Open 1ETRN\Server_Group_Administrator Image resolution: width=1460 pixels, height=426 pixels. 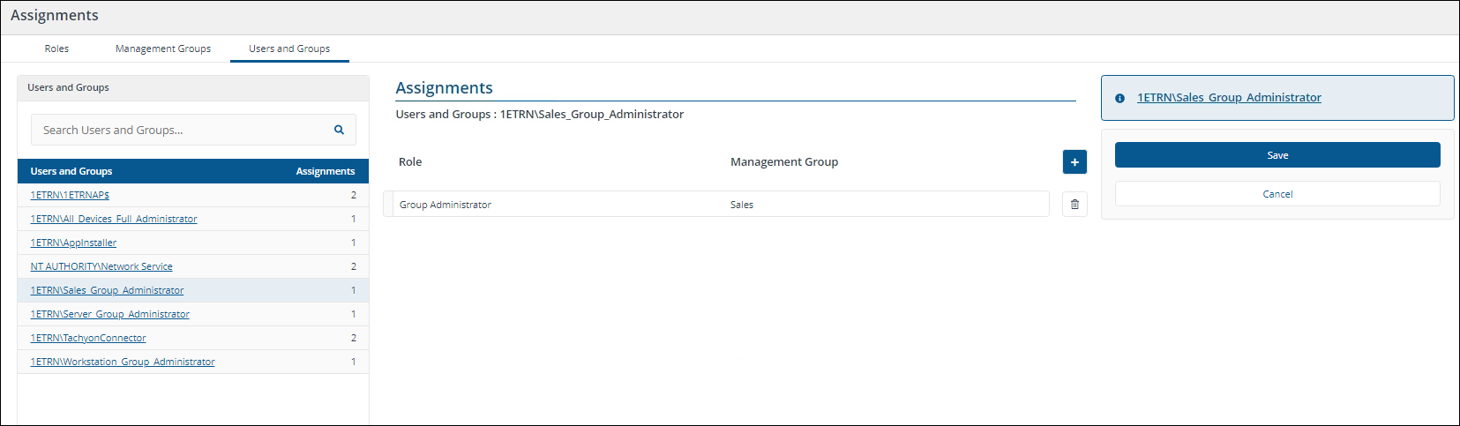tap(109, 314)
